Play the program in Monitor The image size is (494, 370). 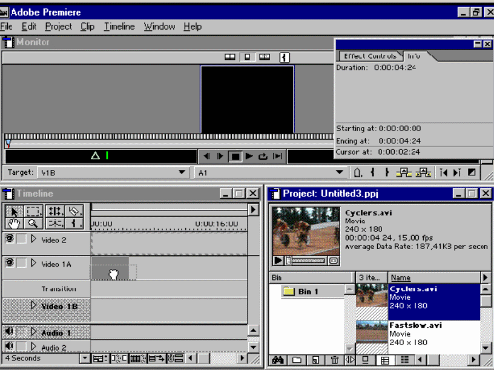pos(249,156)
